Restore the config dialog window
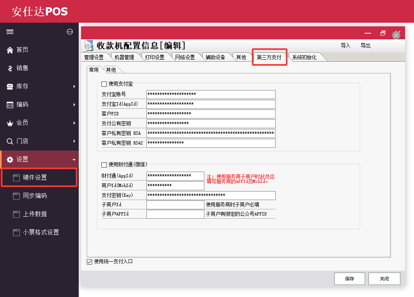This screenshot has height=297, width=414. [383, 33]
